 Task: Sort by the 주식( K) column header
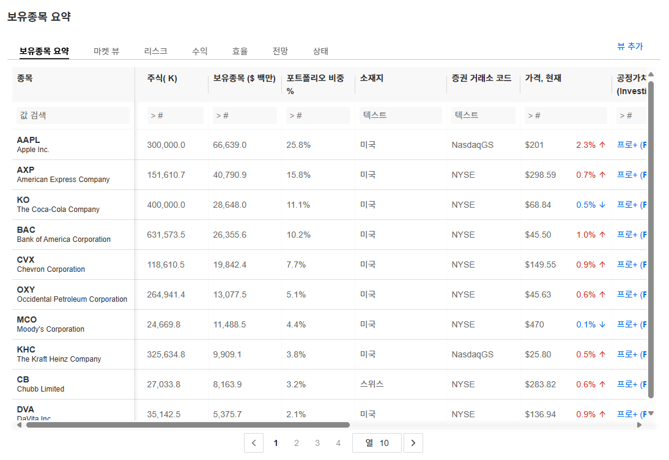[x=162, y=78]
